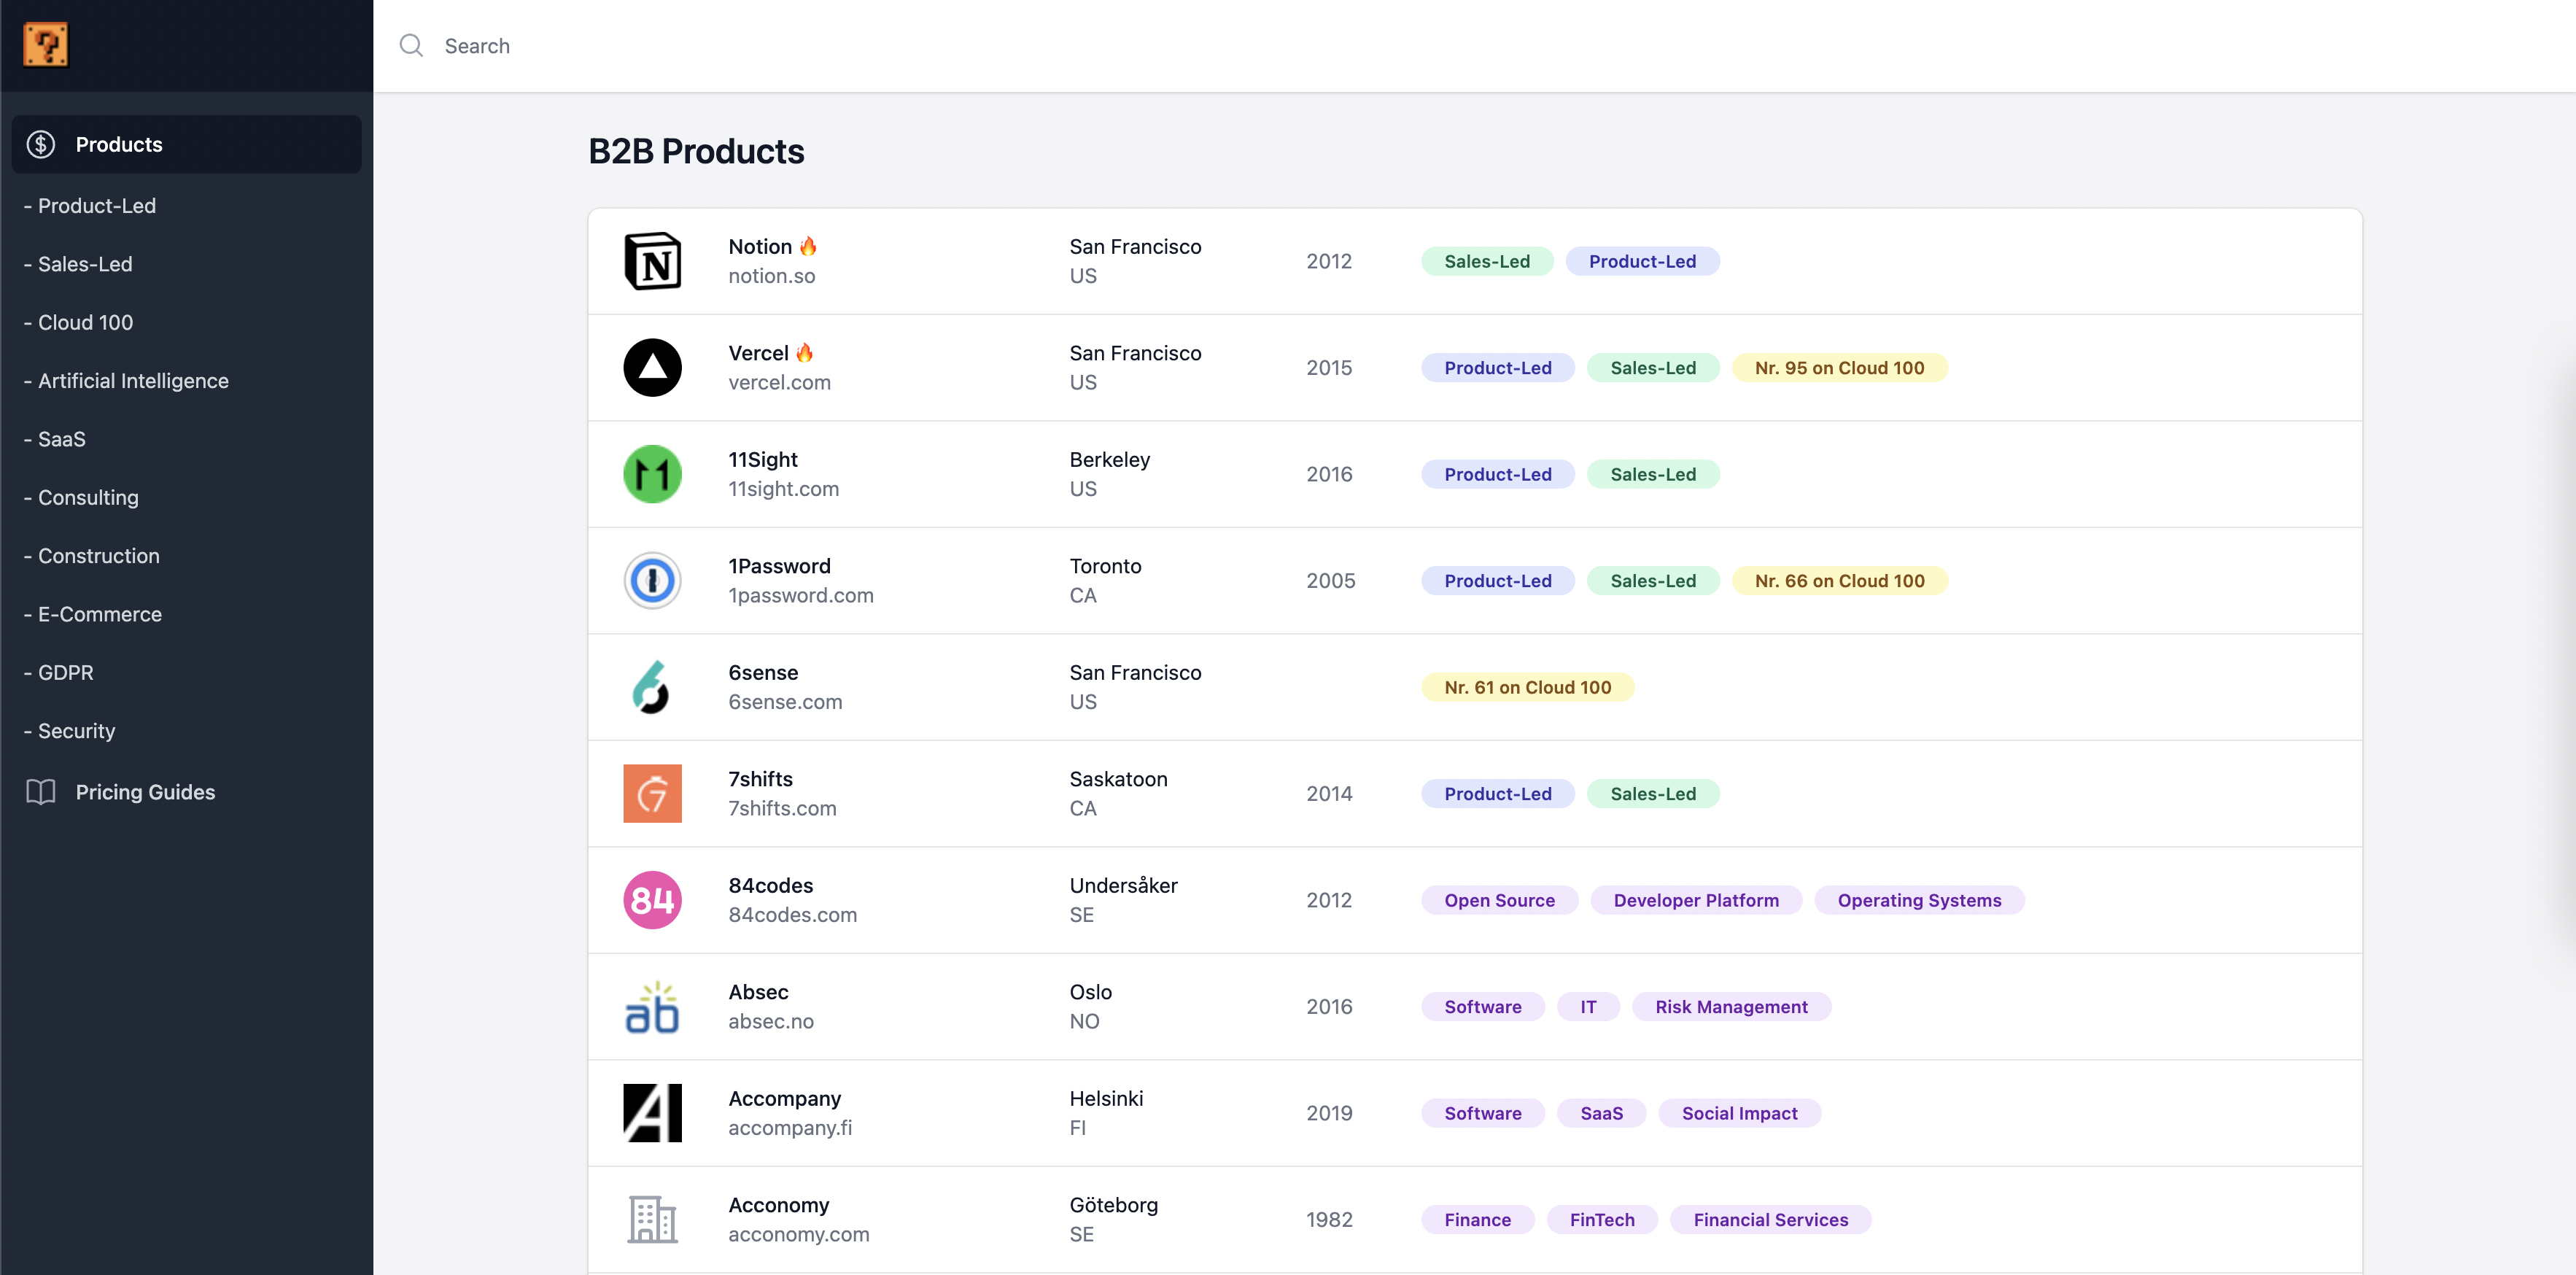The image size is (2576, 1275).
Task: Click the 84codes pink logo
Action: point(652,900)
